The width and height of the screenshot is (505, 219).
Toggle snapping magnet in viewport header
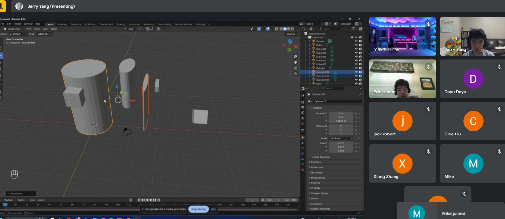pyautogui.click(x=148, y=29)
